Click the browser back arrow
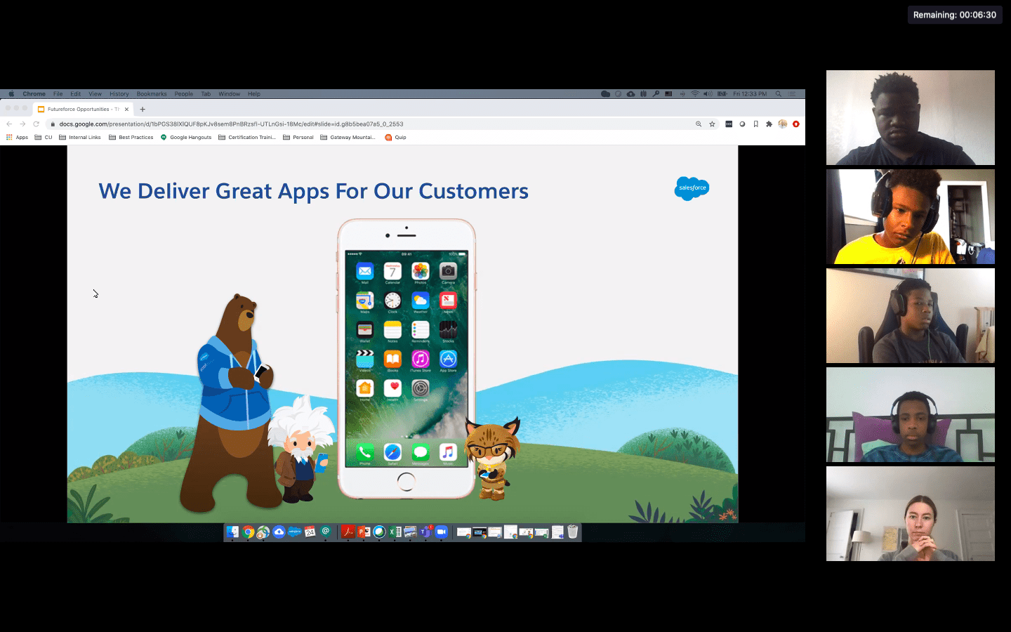Viewport: 1011px width, 632px height. [x=9, y=124]
